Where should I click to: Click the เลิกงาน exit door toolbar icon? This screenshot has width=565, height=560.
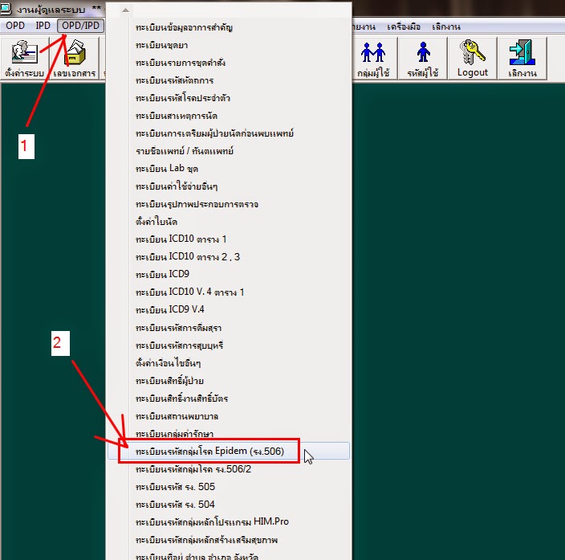pos(522,59)
